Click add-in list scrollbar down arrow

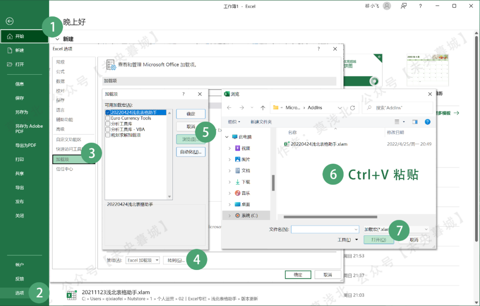pos(169,197)
